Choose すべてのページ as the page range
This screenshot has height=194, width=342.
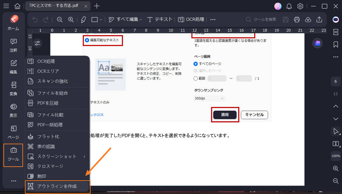(195, 63)
